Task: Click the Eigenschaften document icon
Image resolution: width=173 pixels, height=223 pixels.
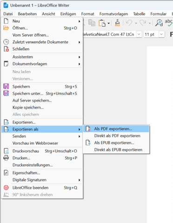Action: 6,173
